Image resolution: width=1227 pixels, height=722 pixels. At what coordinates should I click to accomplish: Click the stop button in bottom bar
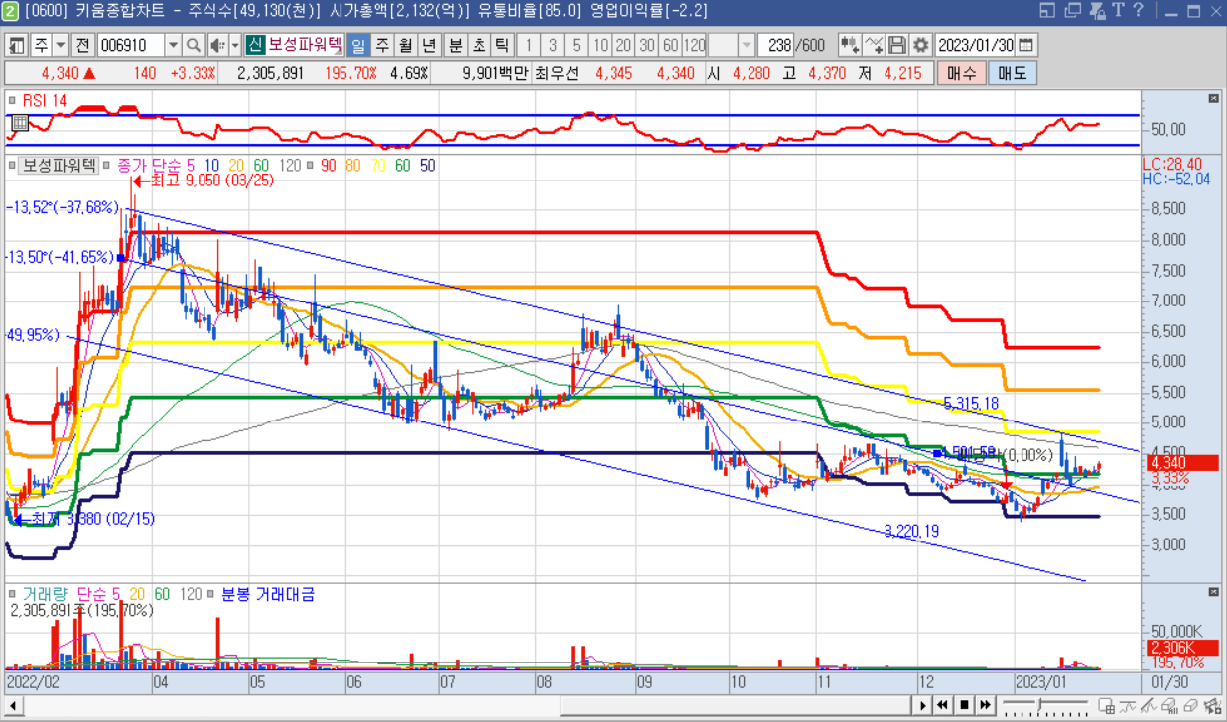point(963,705)
